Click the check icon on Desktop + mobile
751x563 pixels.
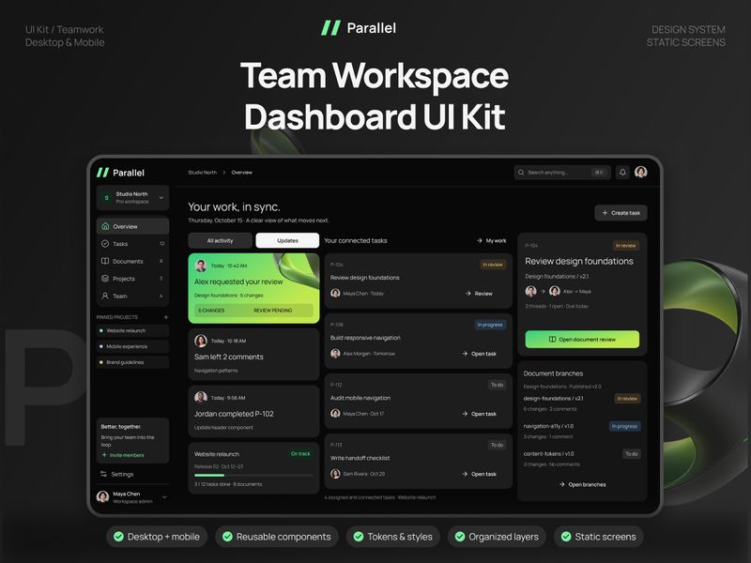click(x=118, y=537)
